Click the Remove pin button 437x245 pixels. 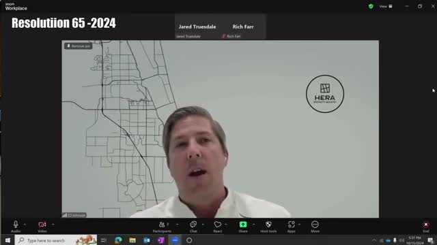pyautogui.click(x=79, y=46)
